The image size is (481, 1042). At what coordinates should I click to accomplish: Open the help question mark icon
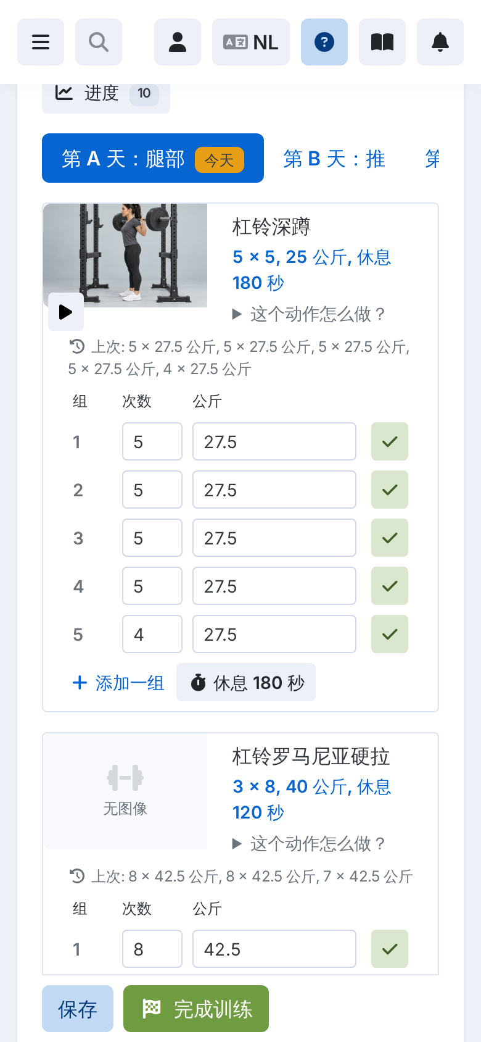pyautogui.click(x=324, y=42)
